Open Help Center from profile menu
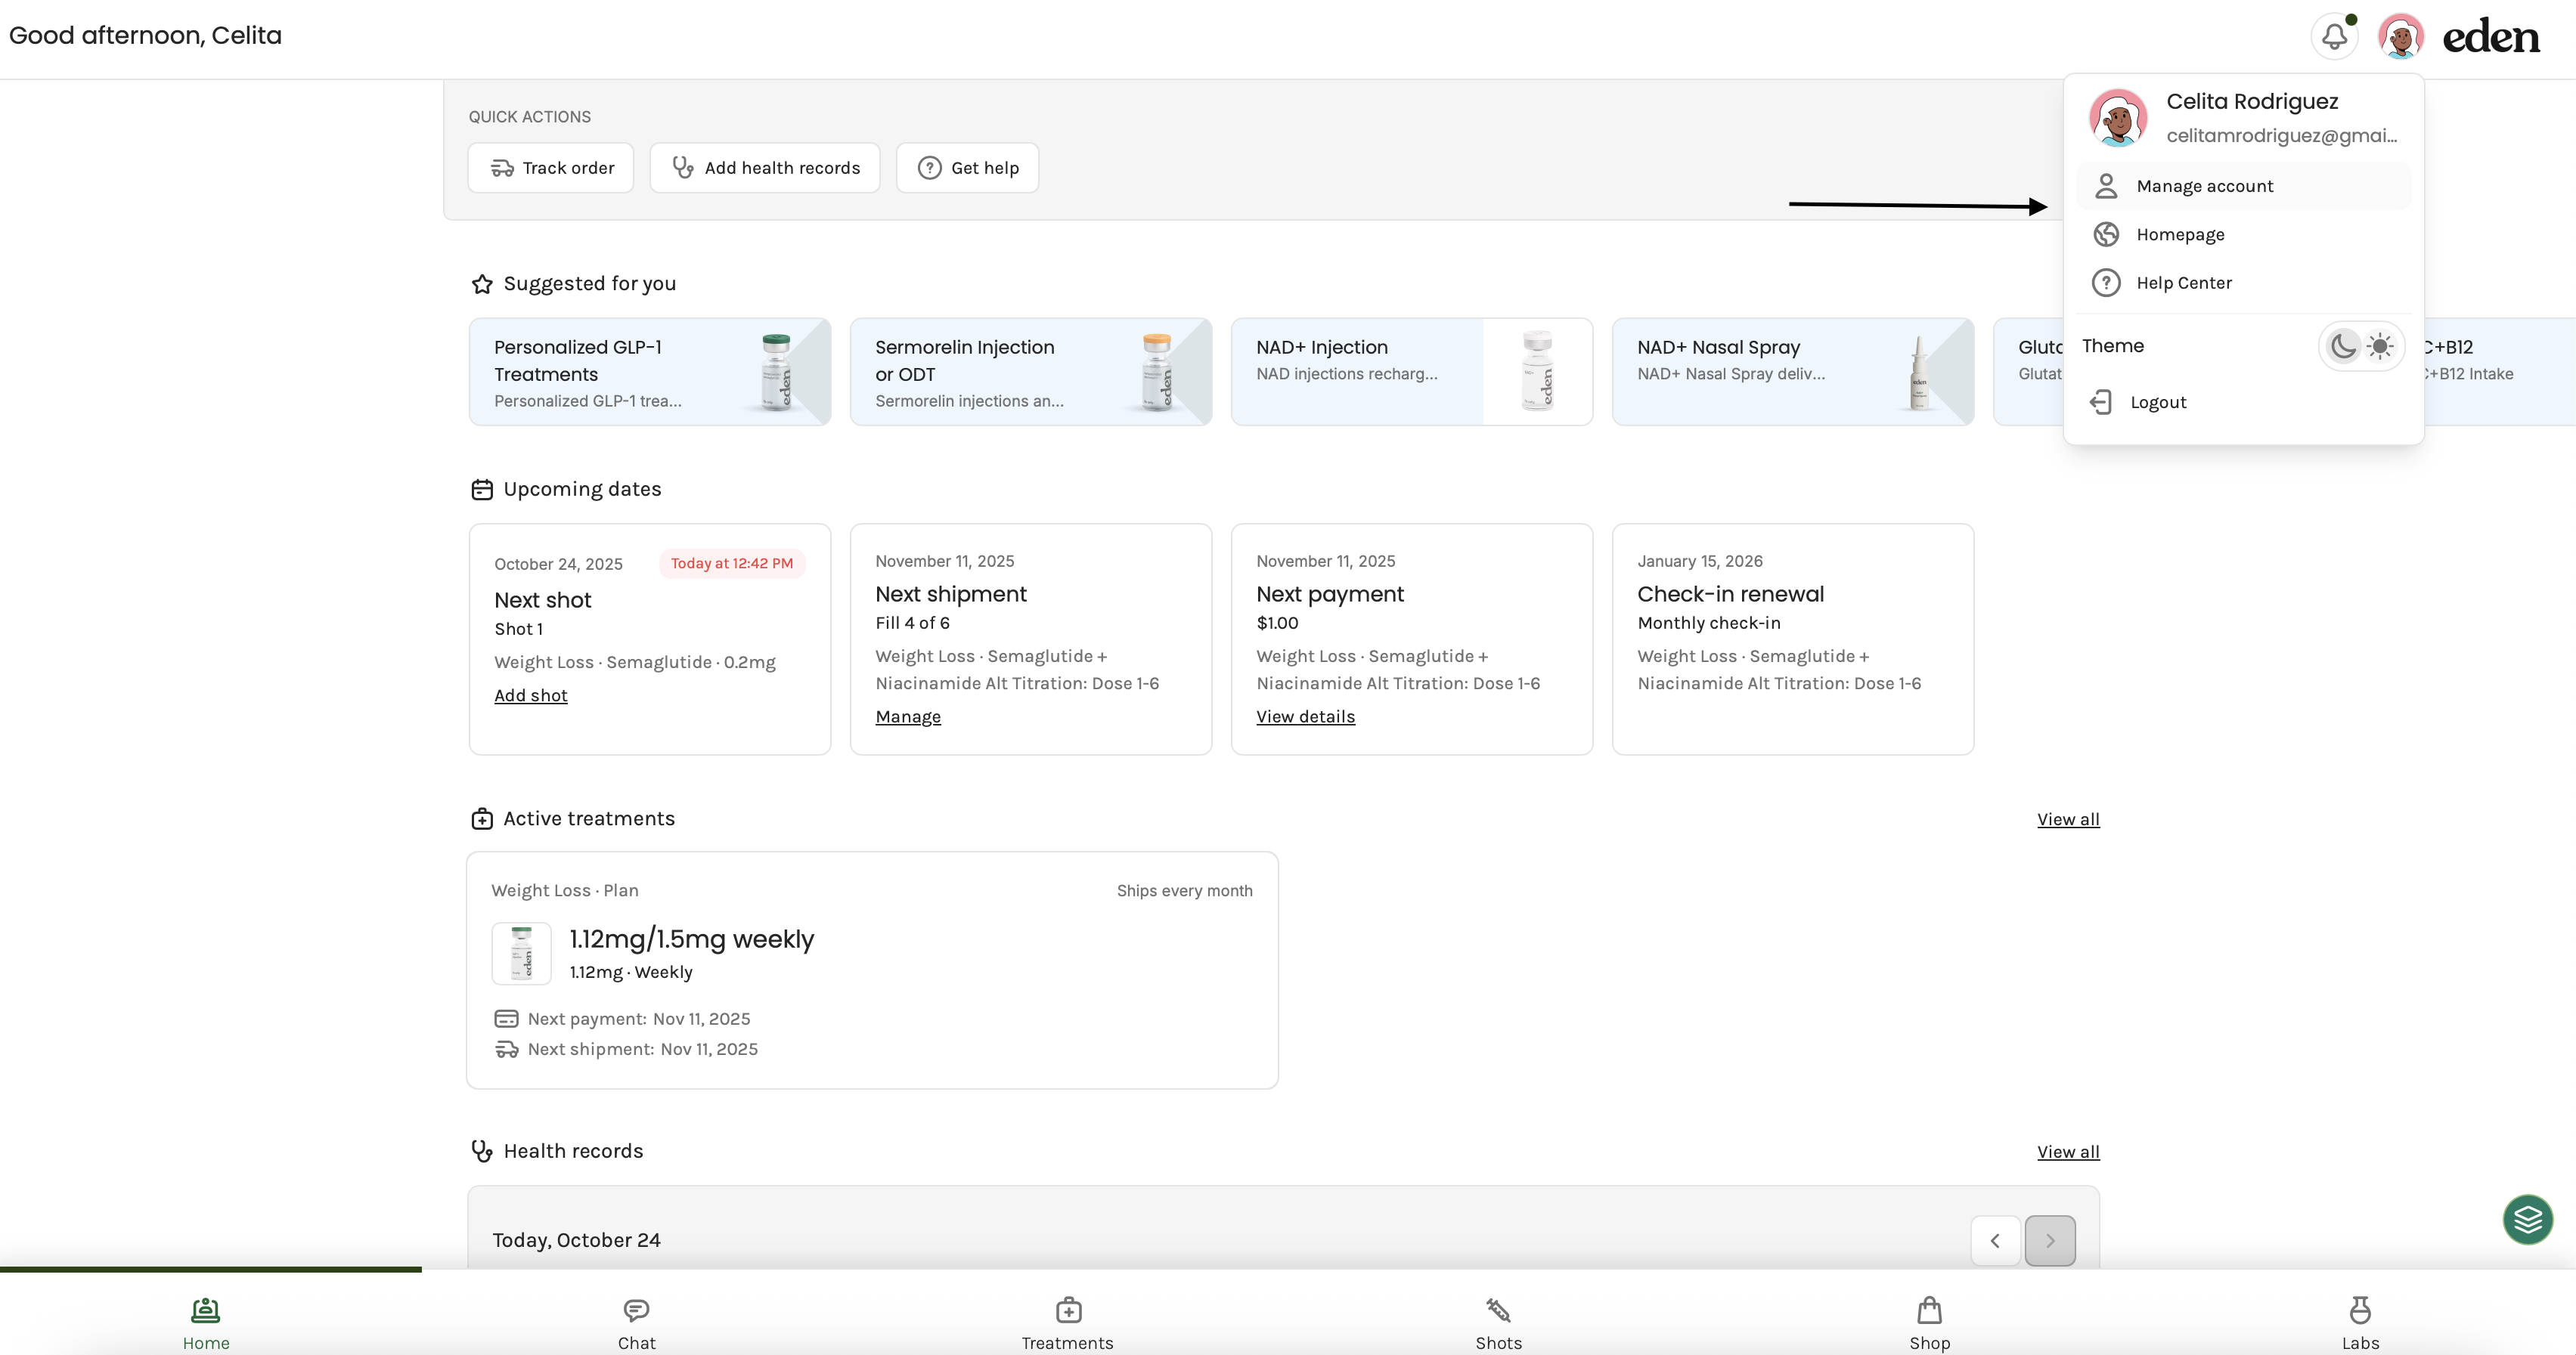The height and width of the screenshot is (1355, 2576). (2243, 283)
